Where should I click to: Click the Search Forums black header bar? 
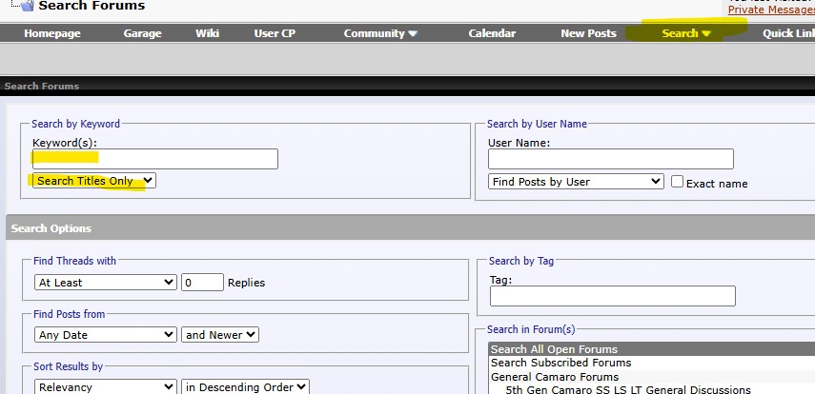point(408,87)
